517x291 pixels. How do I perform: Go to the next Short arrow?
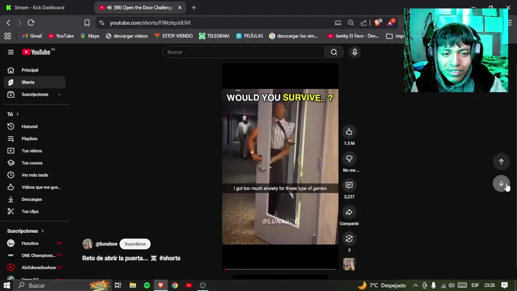(501, 183)
